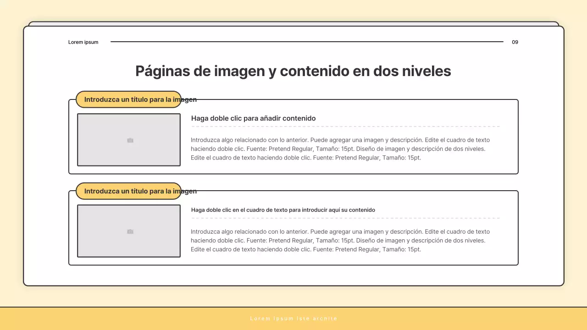587x330 pixels.
Task: Click the camera icon in the top image placeholder
Action: tap(129, 140)
